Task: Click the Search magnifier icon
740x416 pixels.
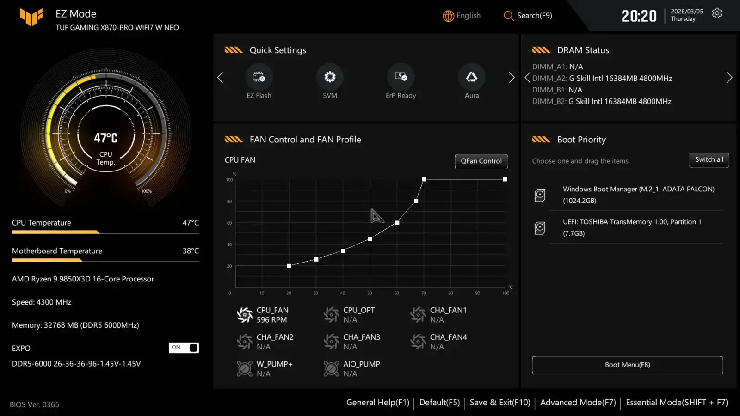Action: click(x=508, y=16)
